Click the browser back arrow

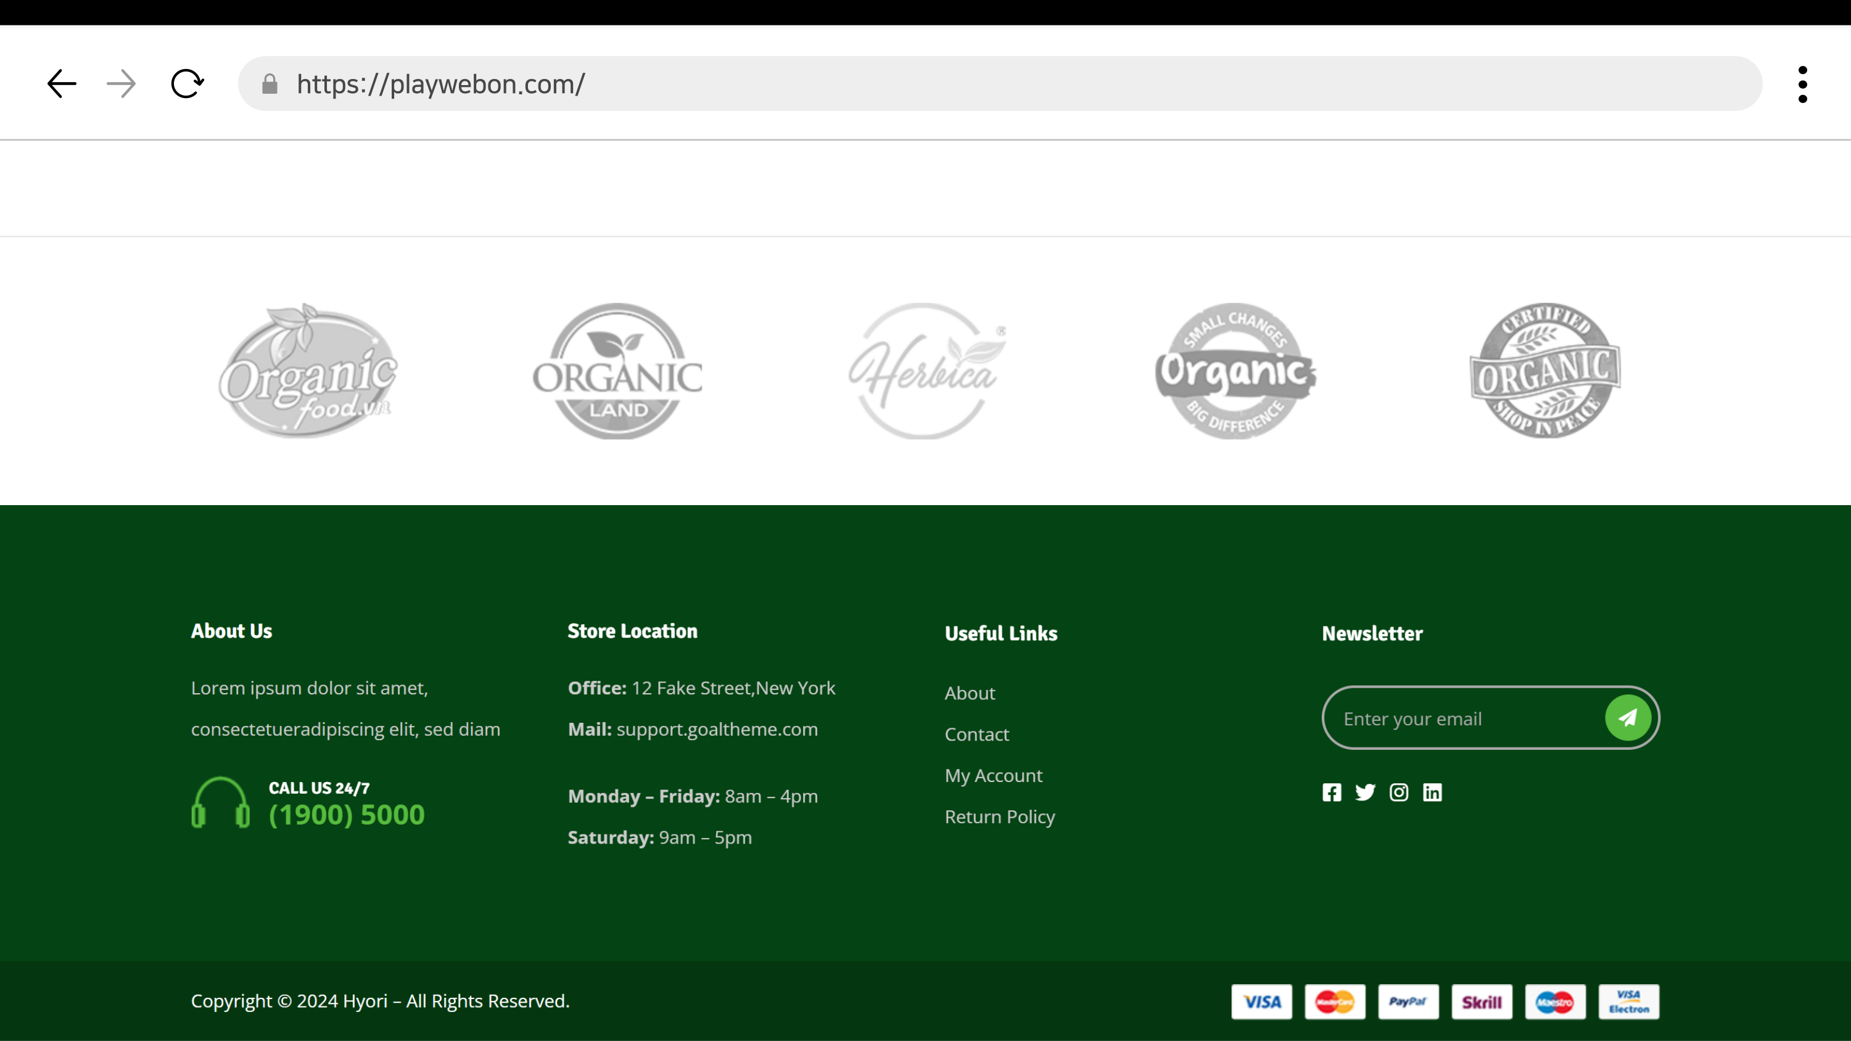[62, 84]
